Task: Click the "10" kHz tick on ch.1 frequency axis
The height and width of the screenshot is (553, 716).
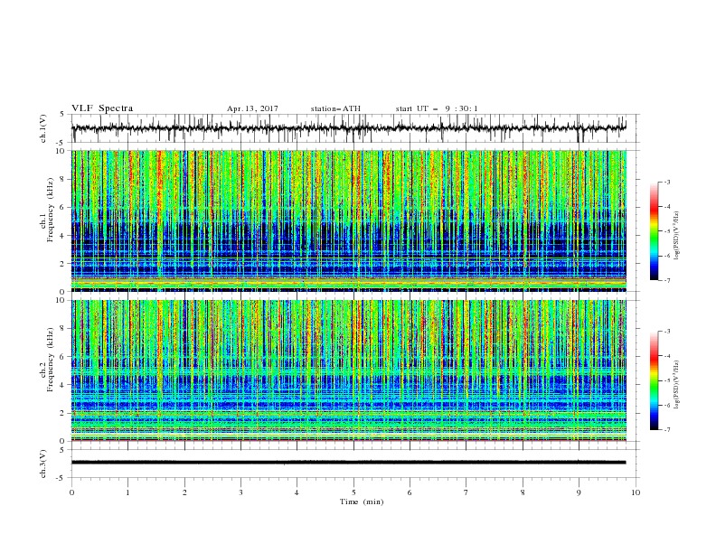Action: 61,151
